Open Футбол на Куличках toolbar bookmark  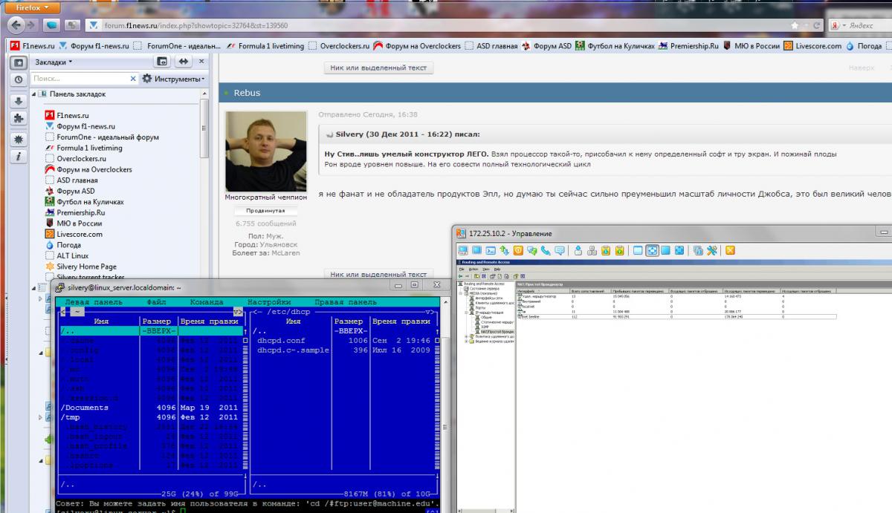tap(614, 46)
